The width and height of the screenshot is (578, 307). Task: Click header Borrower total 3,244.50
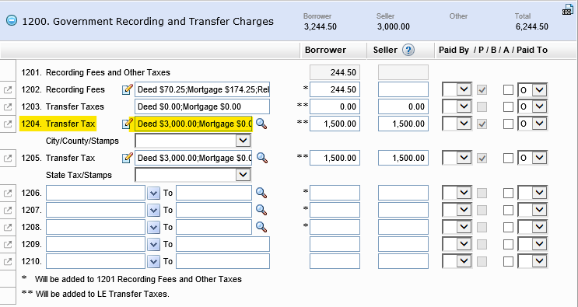coord(321,27)
